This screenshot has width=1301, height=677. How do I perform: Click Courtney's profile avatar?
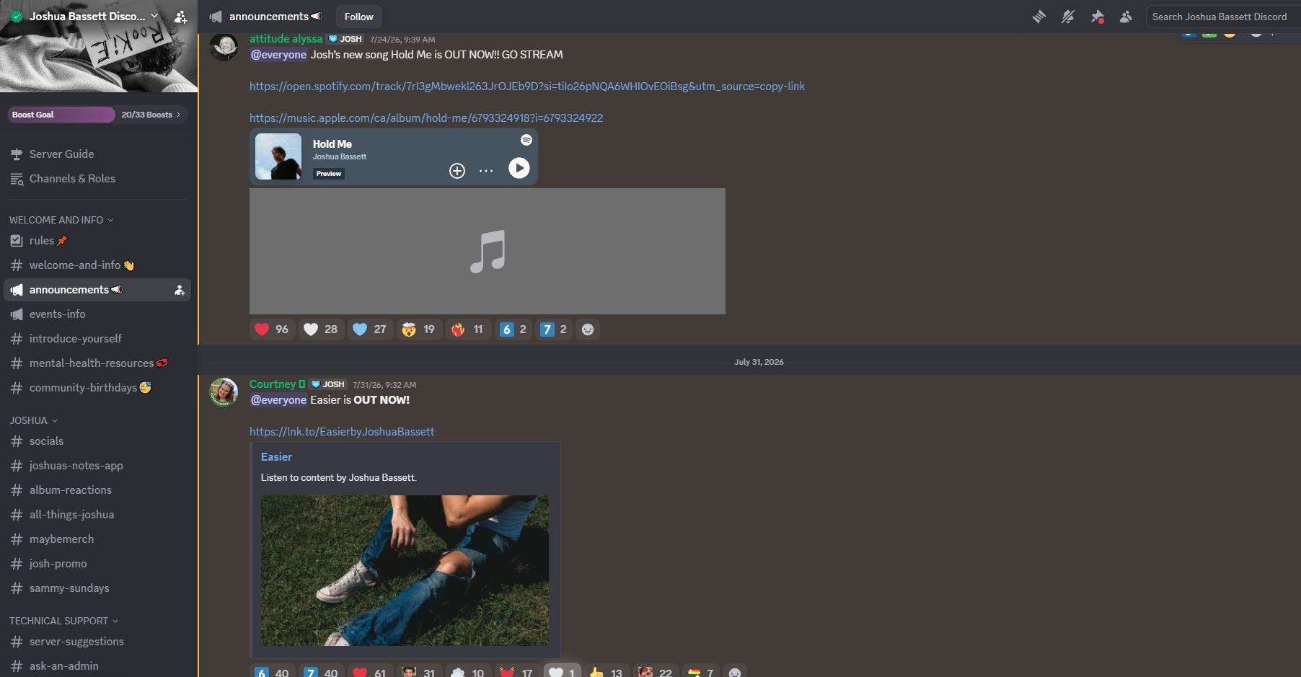[x=224, y=392]
